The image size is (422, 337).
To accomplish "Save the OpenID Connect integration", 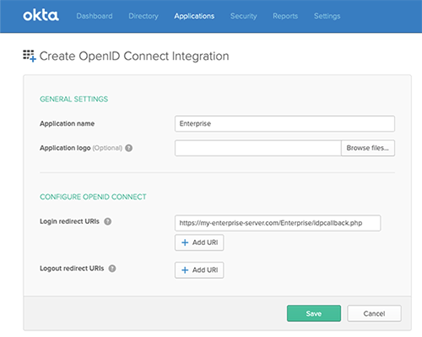I will (x=314, y=313).
